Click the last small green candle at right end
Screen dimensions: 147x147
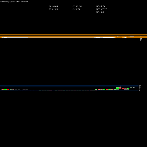134,88
